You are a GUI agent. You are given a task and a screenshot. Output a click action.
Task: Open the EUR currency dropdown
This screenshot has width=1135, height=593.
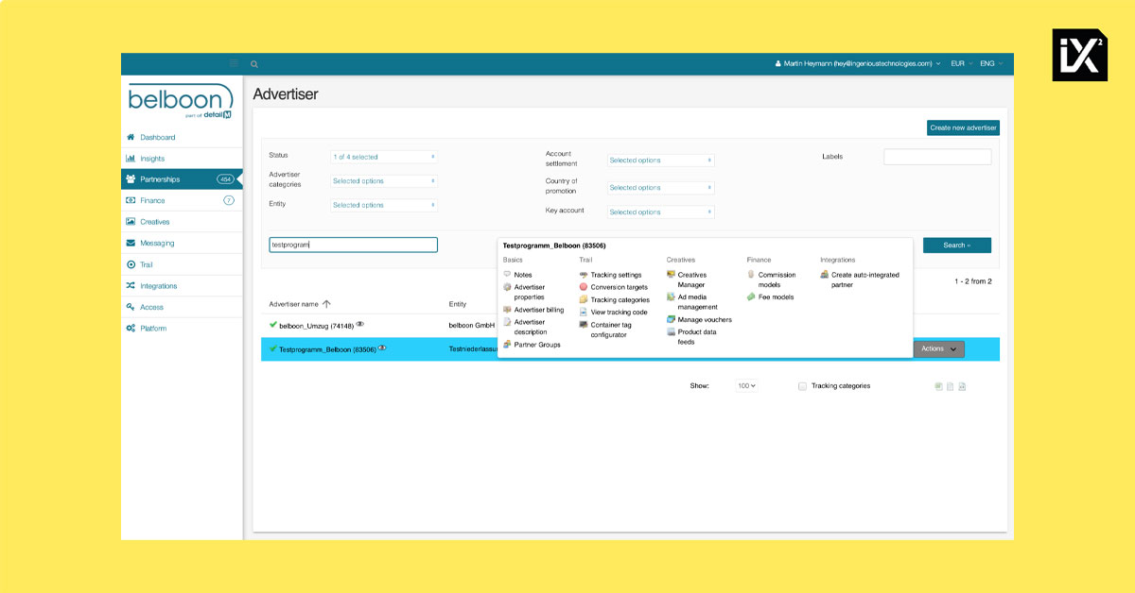click(x=962, y=63)
